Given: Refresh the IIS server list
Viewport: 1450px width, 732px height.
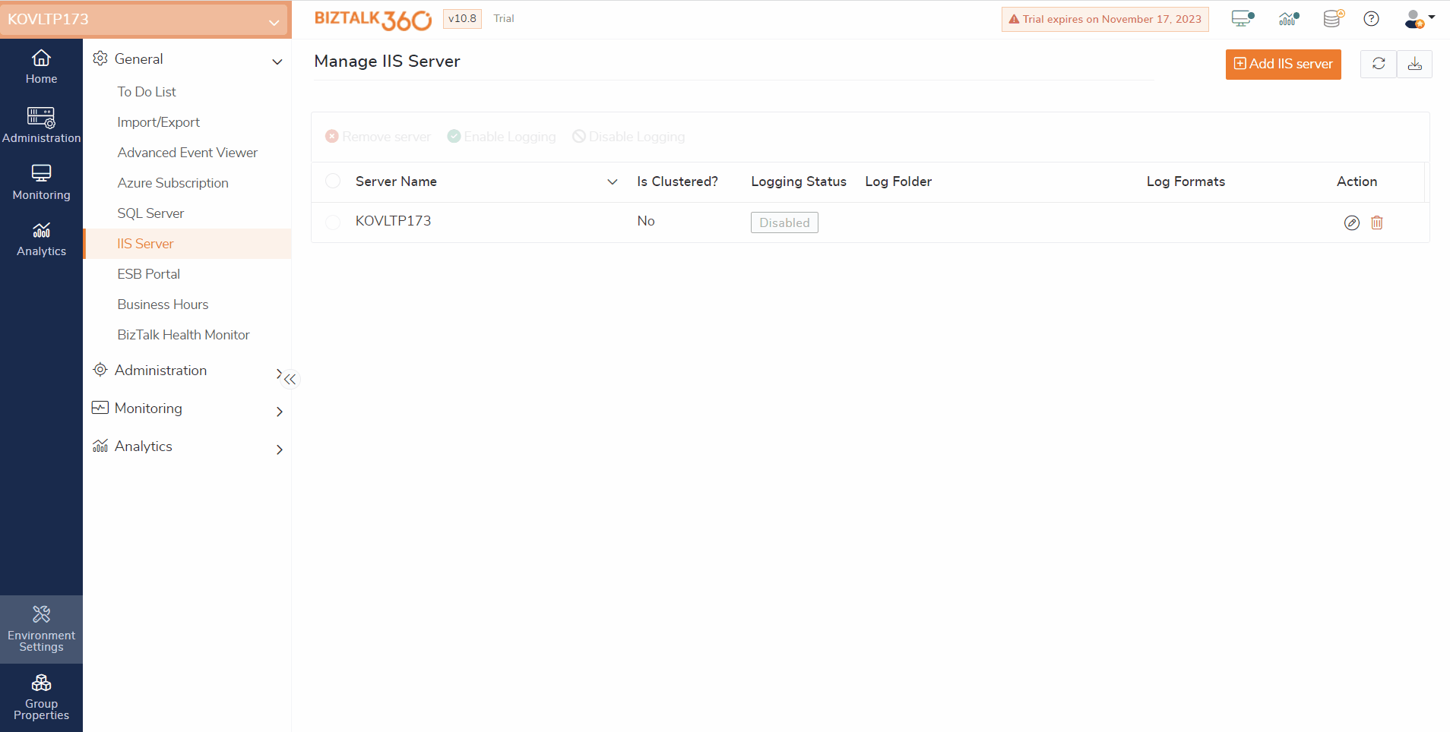Looking at the screenshot, I should (1379, 64).
